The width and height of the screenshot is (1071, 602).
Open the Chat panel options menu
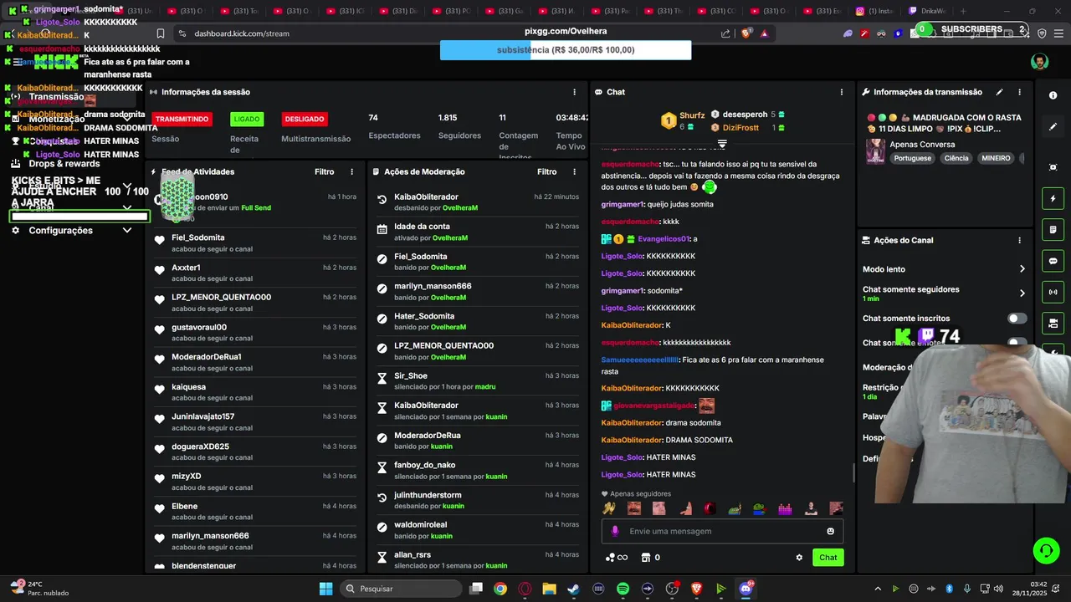(x=842, y=92)
